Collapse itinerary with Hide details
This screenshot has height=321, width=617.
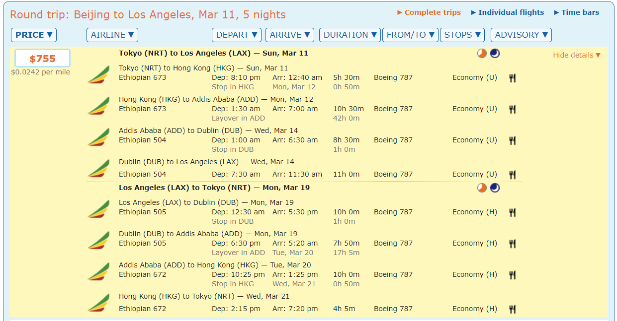577,55
